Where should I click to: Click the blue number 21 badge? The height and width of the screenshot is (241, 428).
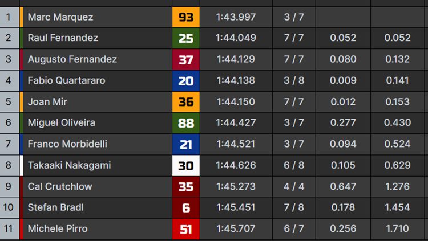click(x=186, y=144)
